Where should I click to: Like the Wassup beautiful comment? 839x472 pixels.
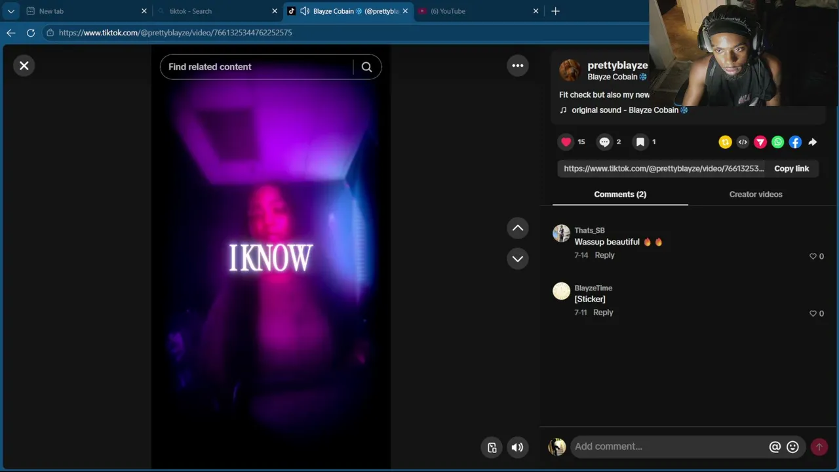813,256
